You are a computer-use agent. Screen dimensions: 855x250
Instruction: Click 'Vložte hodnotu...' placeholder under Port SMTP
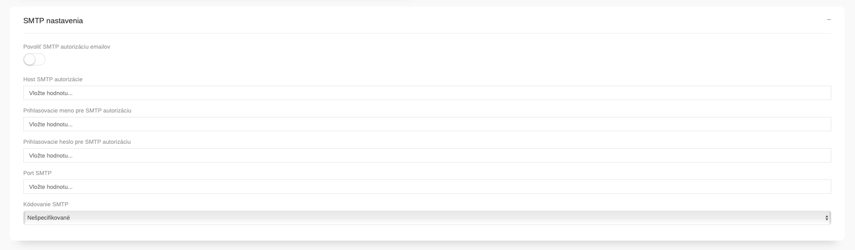pyautogui.click(x=51, y=187)
